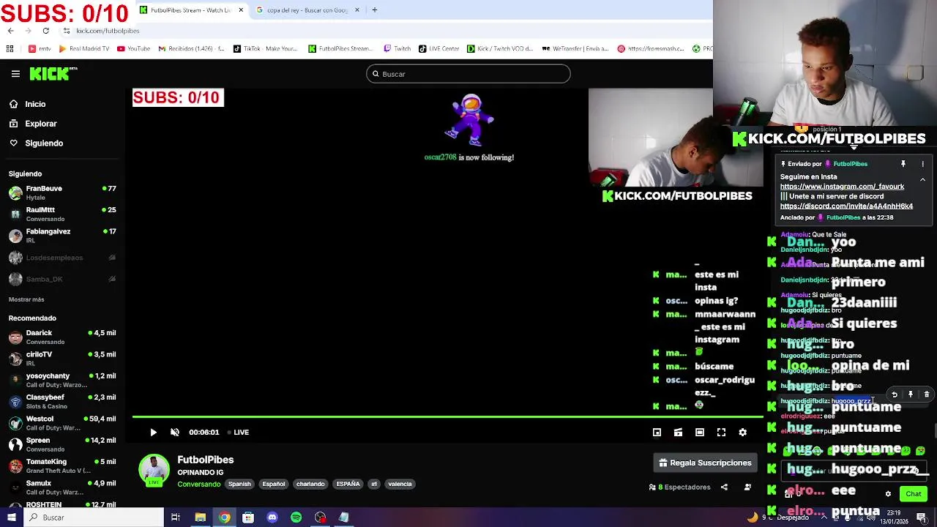The image size is (937, 527).
Task: Open Discord from the Windows taskbar
Action: coord(272,517)
